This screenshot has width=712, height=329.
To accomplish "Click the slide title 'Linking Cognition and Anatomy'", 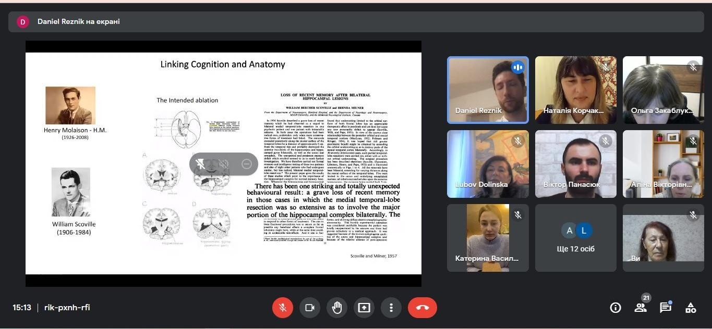I will pos(223,65).
